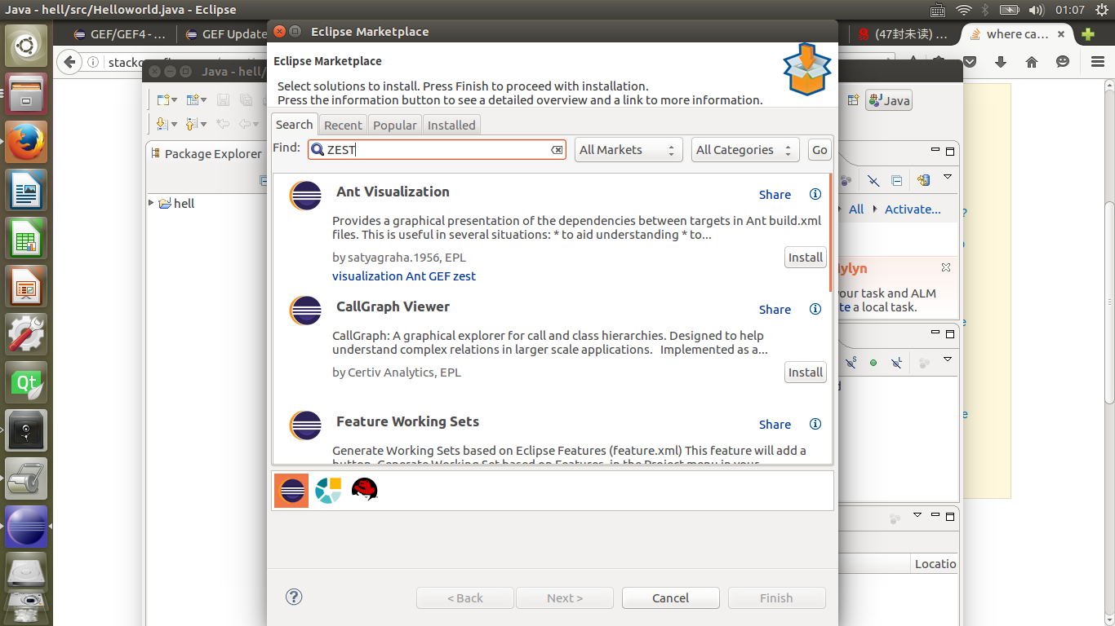Click the Feature Working Sets Eclipse logo
This screenshot has height=626, width=1115.
305,425
